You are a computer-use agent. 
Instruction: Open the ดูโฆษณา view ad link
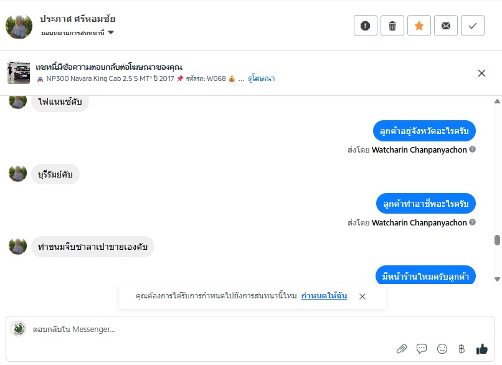[261, 79]
